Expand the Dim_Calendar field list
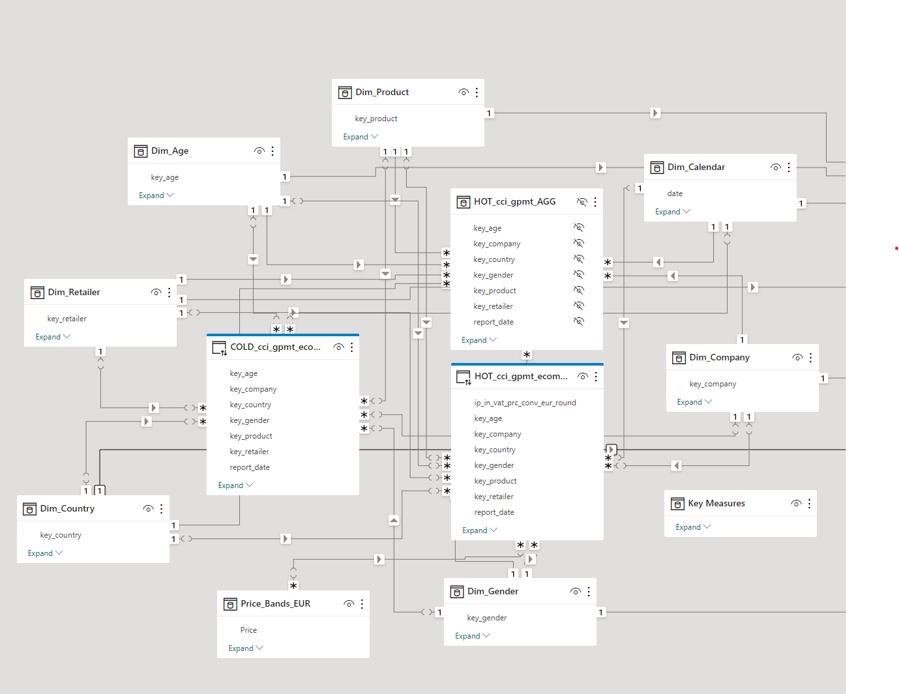899x694 pixels. point(673,212)
